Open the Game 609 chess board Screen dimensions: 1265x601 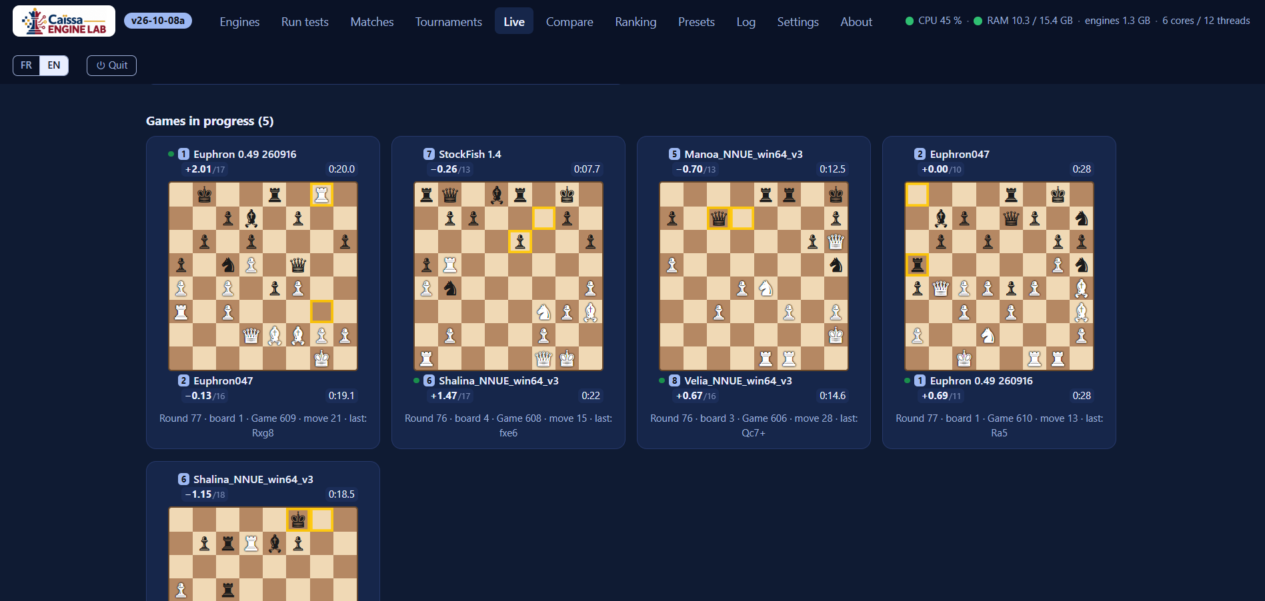tap(263, 276)
